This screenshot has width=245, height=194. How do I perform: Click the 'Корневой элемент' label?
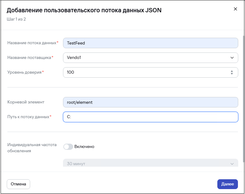coord(26,102)
